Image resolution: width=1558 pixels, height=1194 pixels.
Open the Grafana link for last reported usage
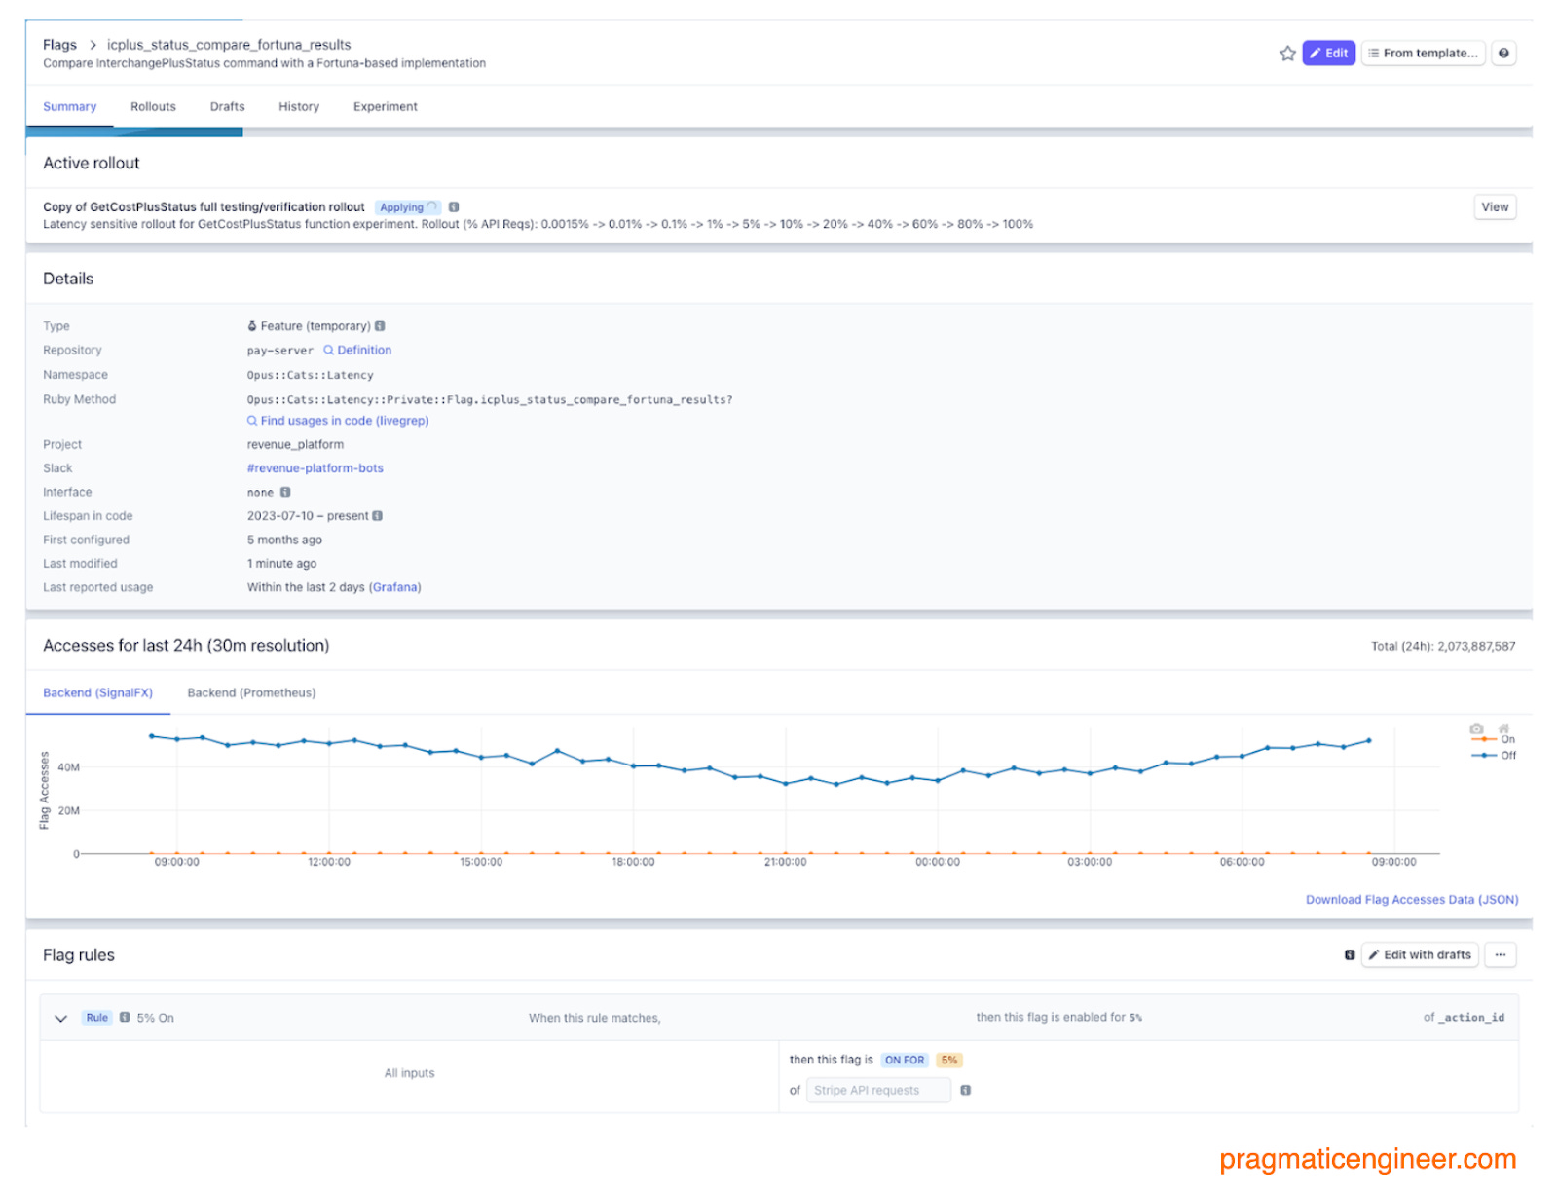(x=395, y=587)
